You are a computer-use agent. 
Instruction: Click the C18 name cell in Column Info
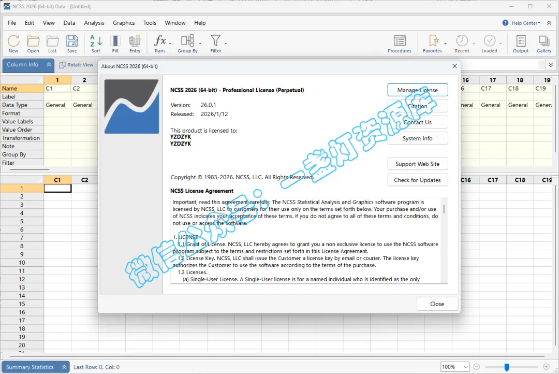pos(520,88)
